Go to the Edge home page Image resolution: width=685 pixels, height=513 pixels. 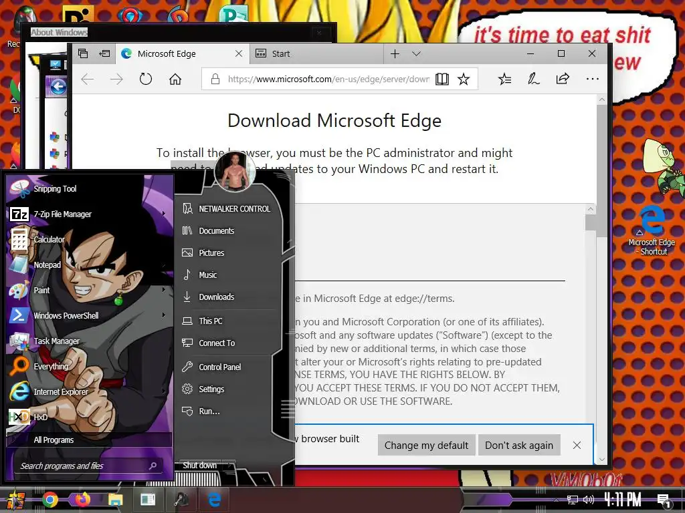[x=175, y=79]
